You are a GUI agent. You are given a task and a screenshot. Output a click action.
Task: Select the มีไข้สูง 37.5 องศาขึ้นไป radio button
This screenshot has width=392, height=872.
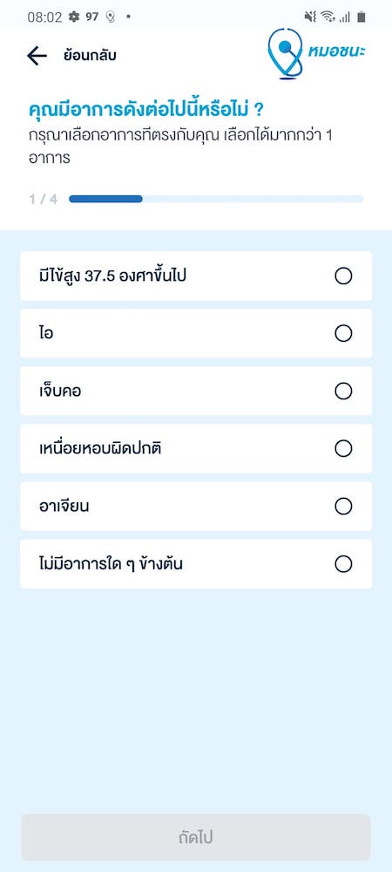click(344, 276)
